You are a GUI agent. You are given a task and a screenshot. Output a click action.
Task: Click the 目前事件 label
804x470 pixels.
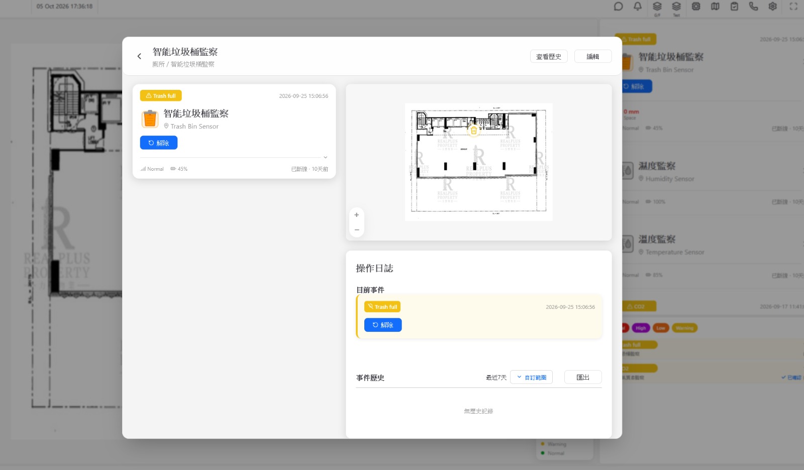(x=370, y=290)
